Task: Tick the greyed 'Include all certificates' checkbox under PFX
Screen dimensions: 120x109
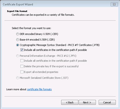Action: point(22,61)
